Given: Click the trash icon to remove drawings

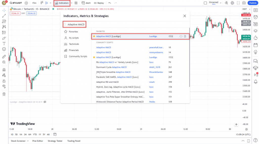Looking at the screenshot, I should (x=4, y=94).
